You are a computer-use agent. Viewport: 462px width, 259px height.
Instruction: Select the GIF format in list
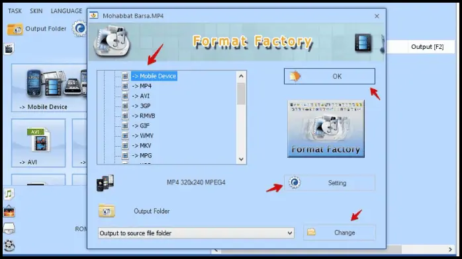[x=141, y=126]
